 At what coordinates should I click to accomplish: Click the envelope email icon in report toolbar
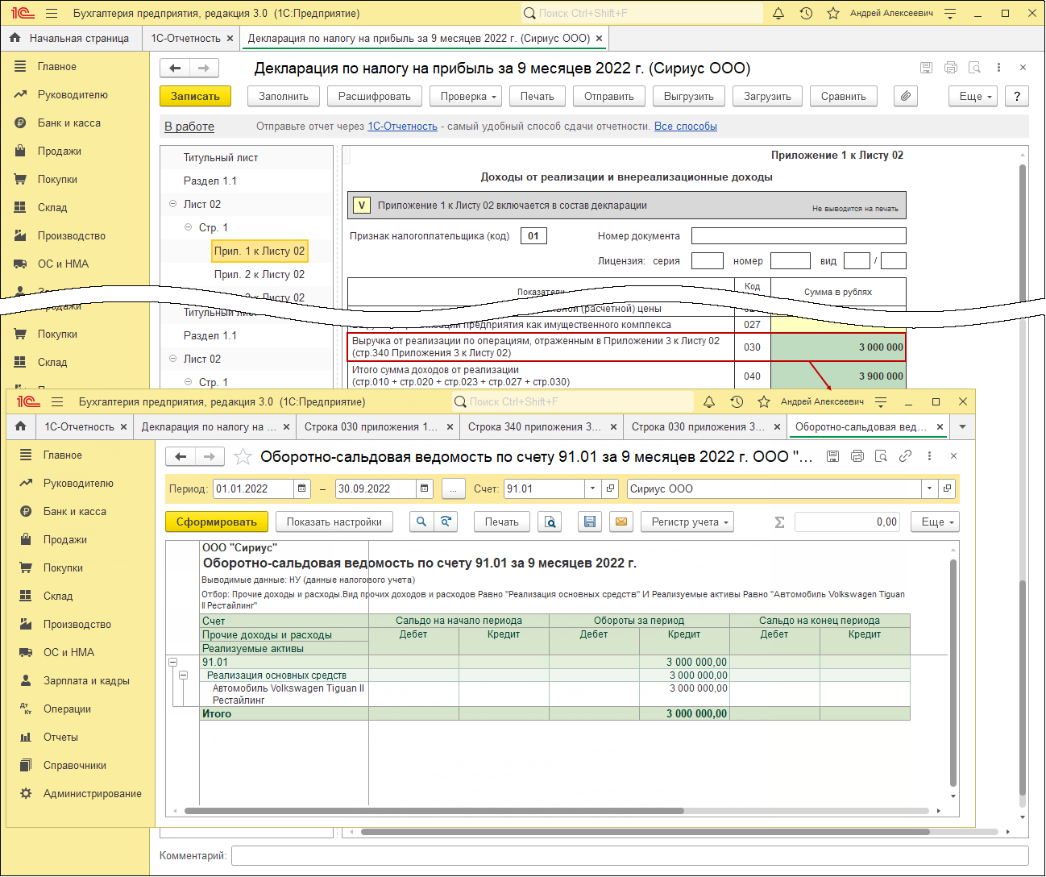coord(621,522)
